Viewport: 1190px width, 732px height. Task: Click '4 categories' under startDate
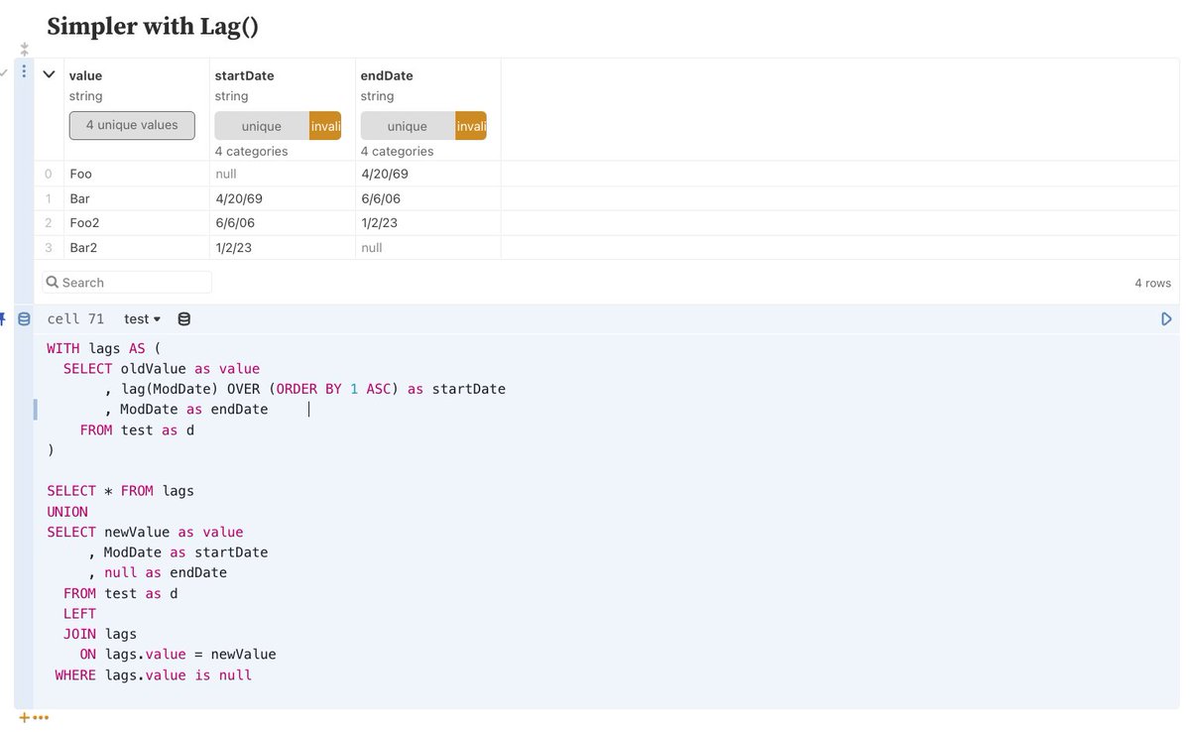251,152
